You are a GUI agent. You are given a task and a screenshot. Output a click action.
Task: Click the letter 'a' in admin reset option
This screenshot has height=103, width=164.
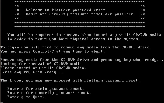22,89
